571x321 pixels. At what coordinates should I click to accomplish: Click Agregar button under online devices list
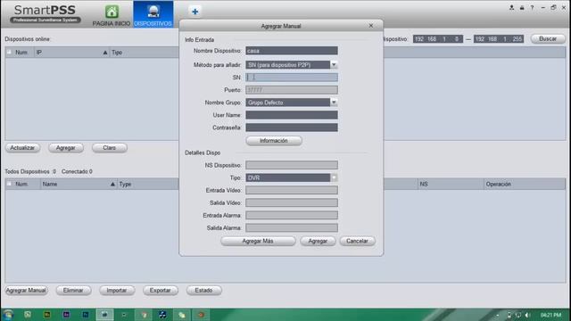coord(66,148)
